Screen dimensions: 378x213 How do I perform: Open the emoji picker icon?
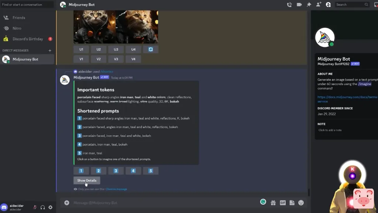(301, 203)
